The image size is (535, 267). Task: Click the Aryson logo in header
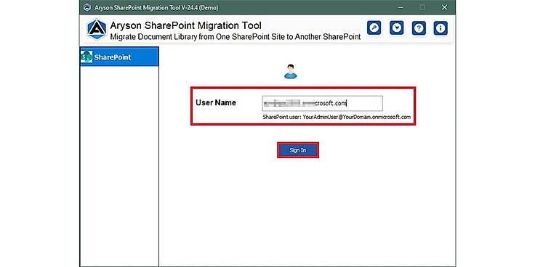point(97,30)
